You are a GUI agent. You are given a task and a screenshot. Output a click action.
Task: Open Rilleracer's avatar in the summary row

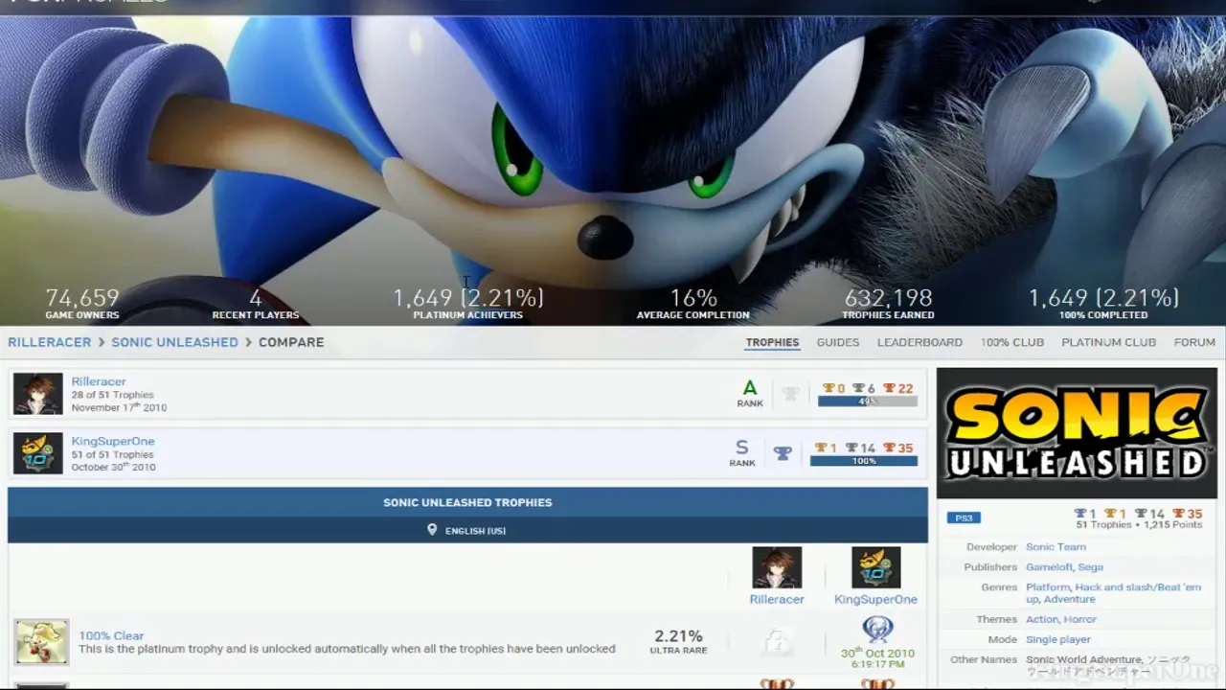click(x=38, y=394)
